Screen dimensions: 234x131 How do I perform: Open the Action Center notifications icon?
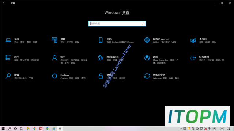pos(228,128)
